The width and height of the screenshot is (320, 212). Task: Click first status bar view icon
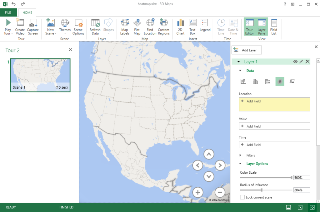288,207
